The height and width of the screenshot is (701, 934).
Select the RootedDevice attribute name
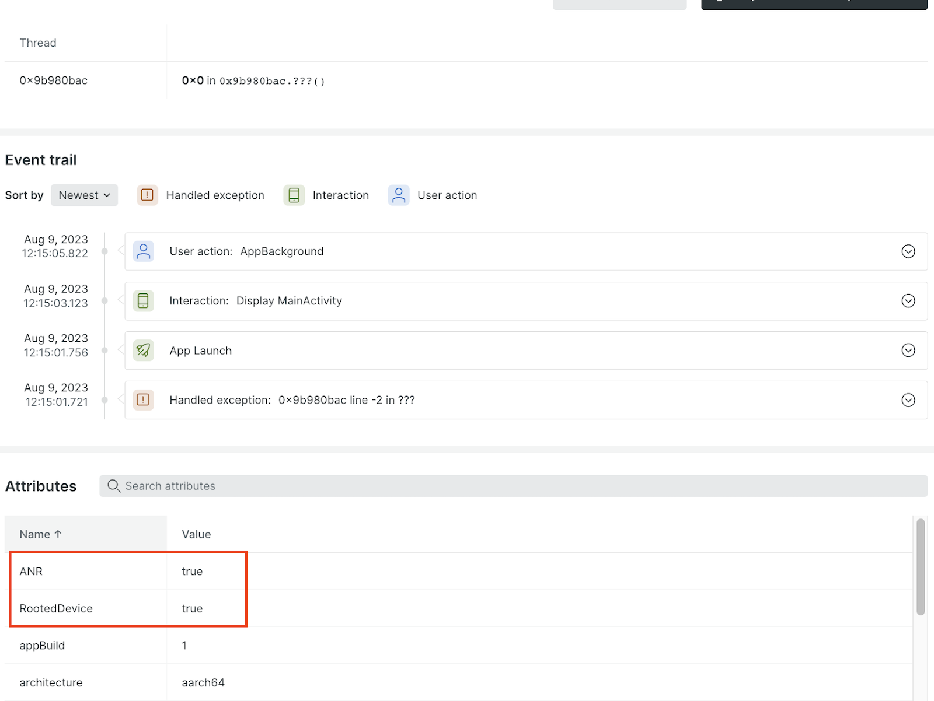click(x=56, y=608)
